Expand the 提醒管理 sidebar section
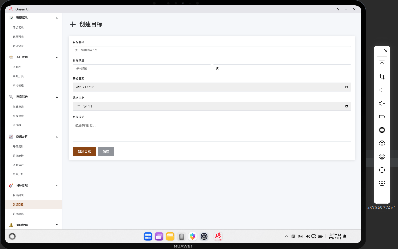This screenshot has width=398, height=249. [57, 225]
